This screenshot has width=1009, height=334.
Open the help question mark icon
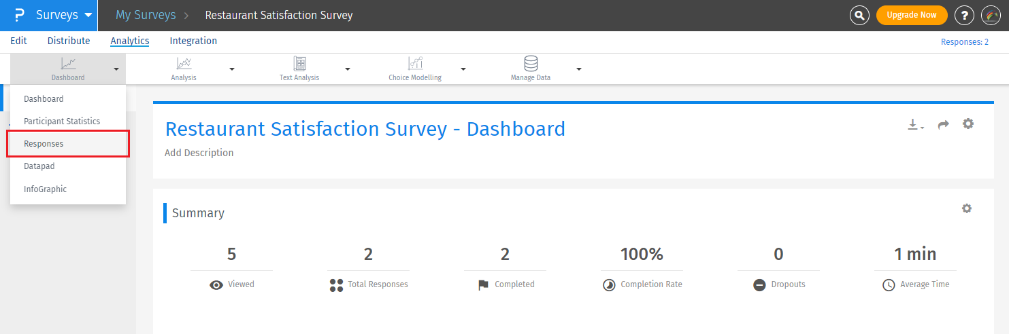[964, 15]
